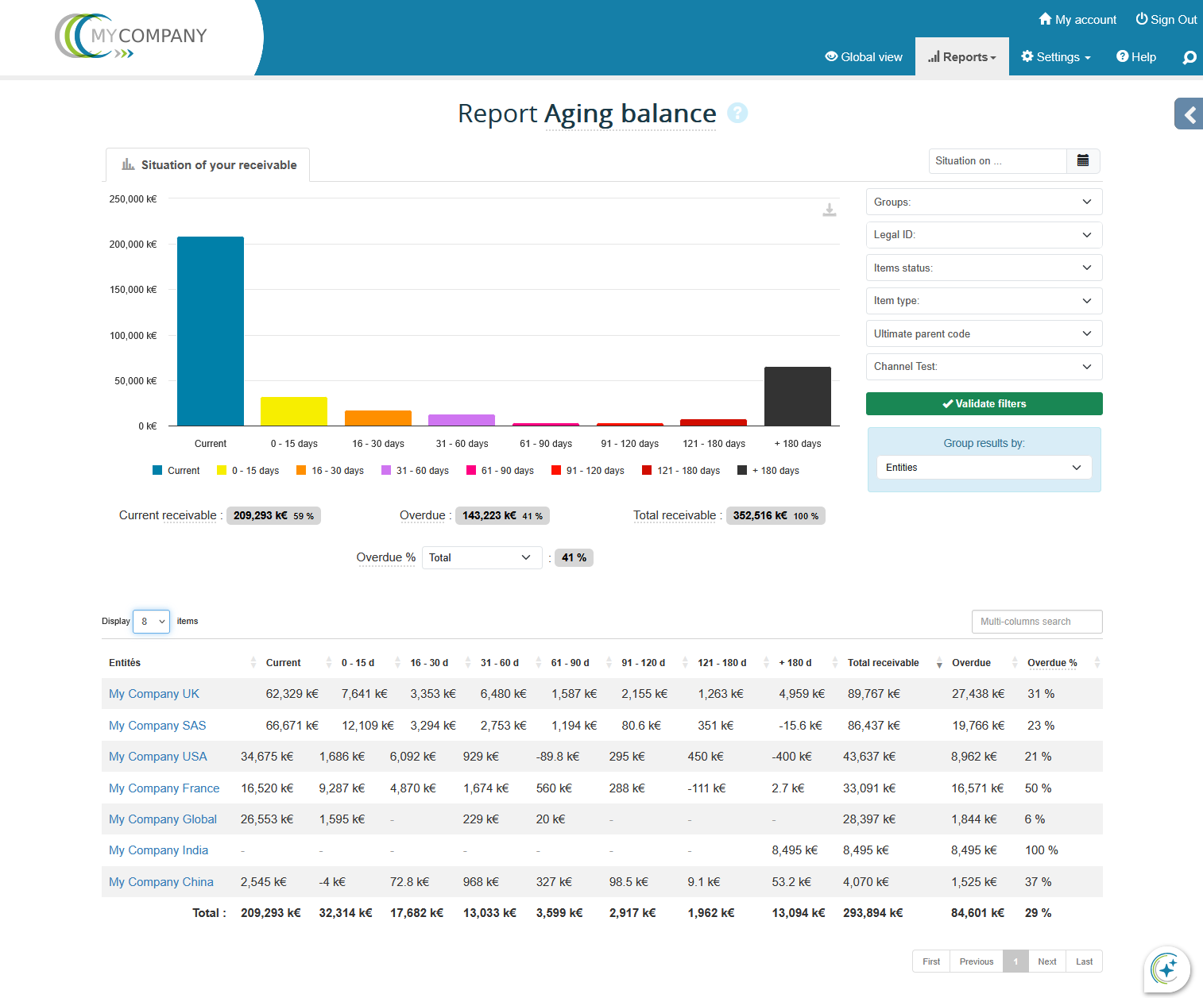Open the calendar date picker icon

click(1082, 161)
